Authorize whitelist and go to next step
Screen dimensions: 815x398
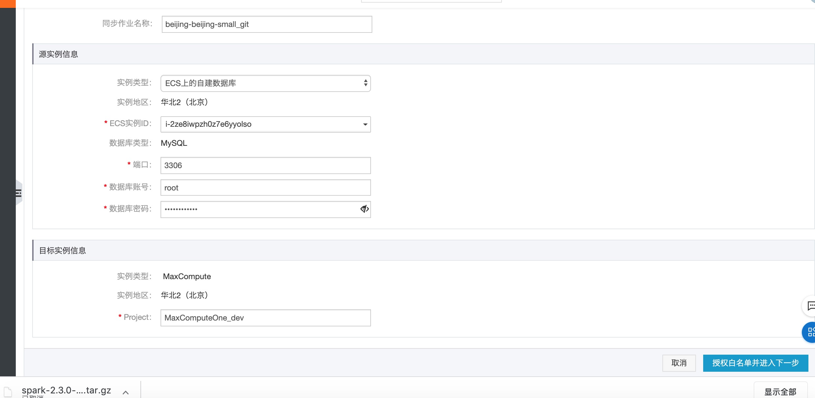coord(755,363)
